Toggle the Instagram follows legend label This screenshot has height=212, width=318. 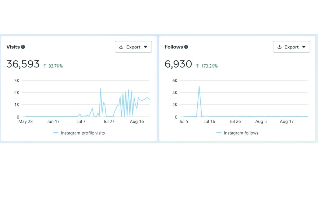[241, 133]
